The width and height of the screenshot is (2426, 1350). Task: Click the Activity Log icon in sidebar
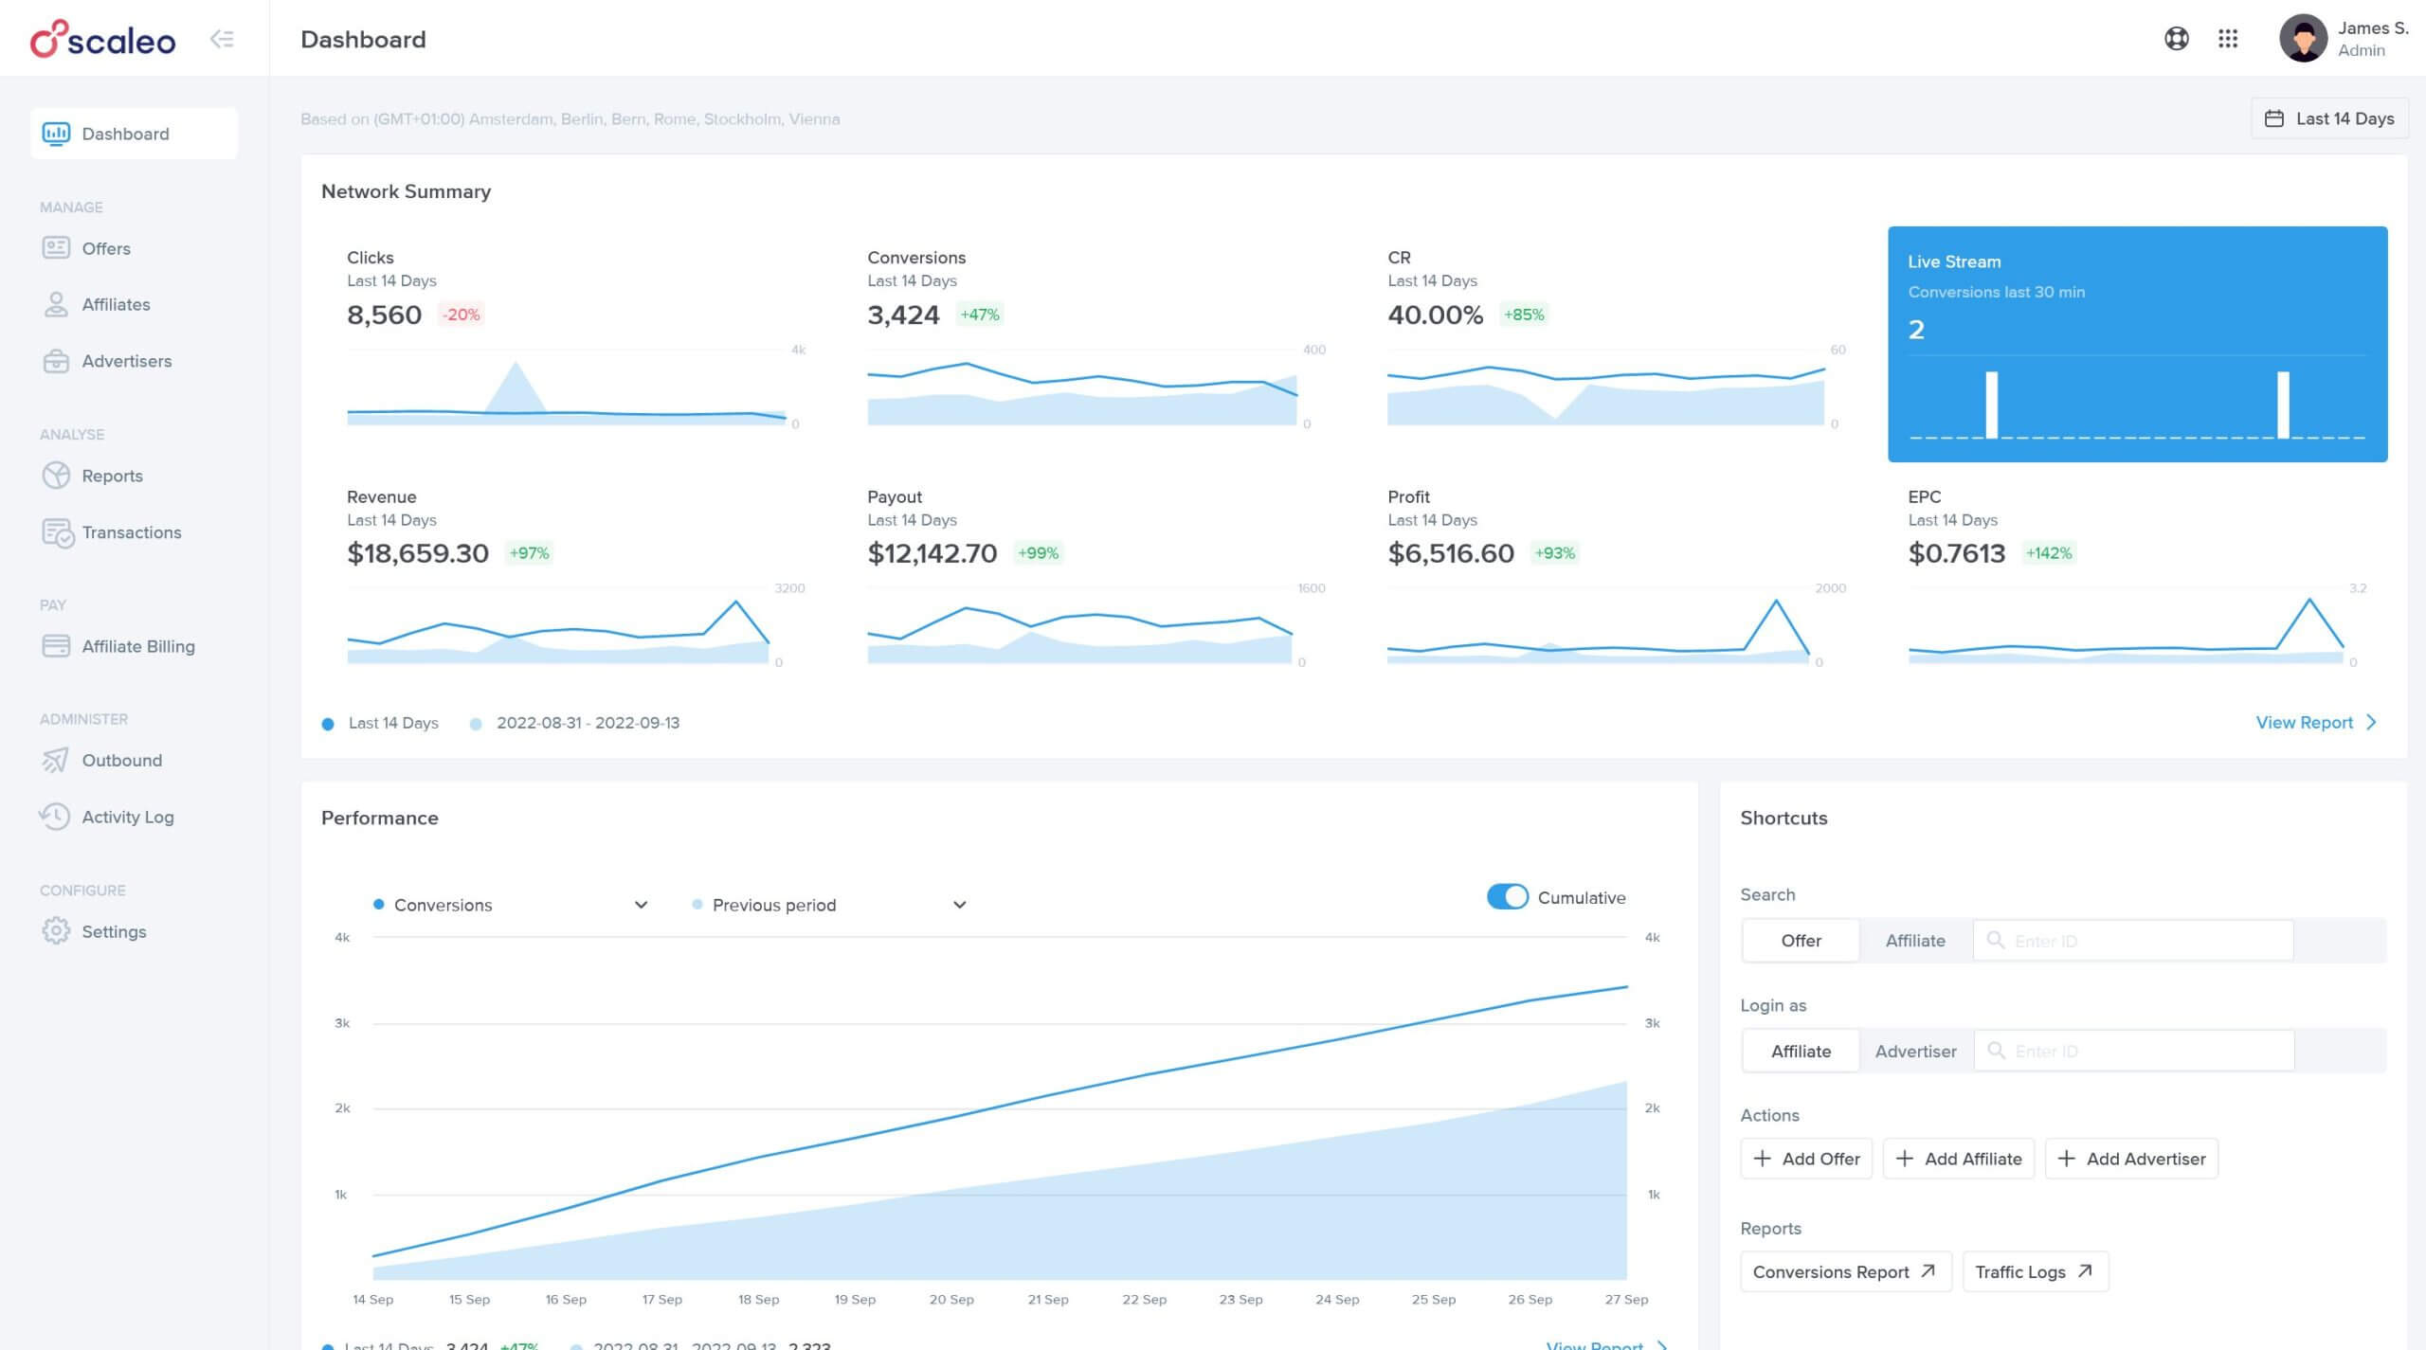55,817
